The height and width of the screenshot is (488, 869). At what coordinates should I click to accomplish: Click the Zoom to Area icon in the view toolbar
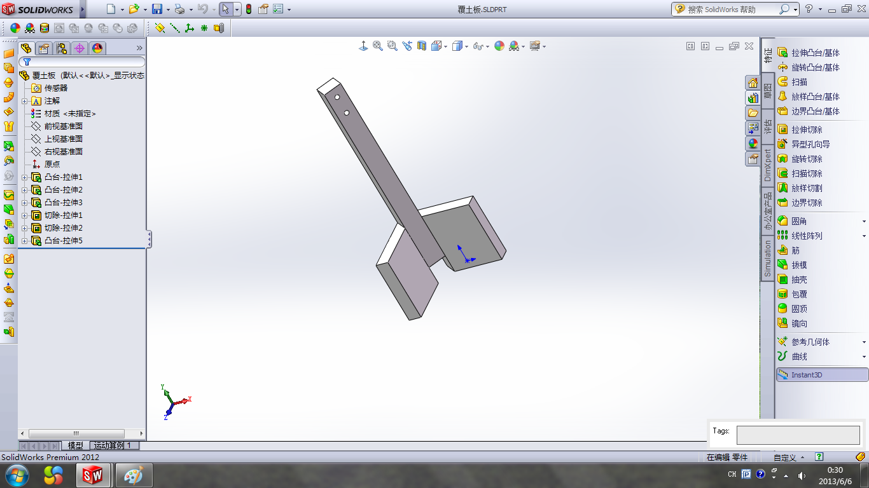coord(393,46)
